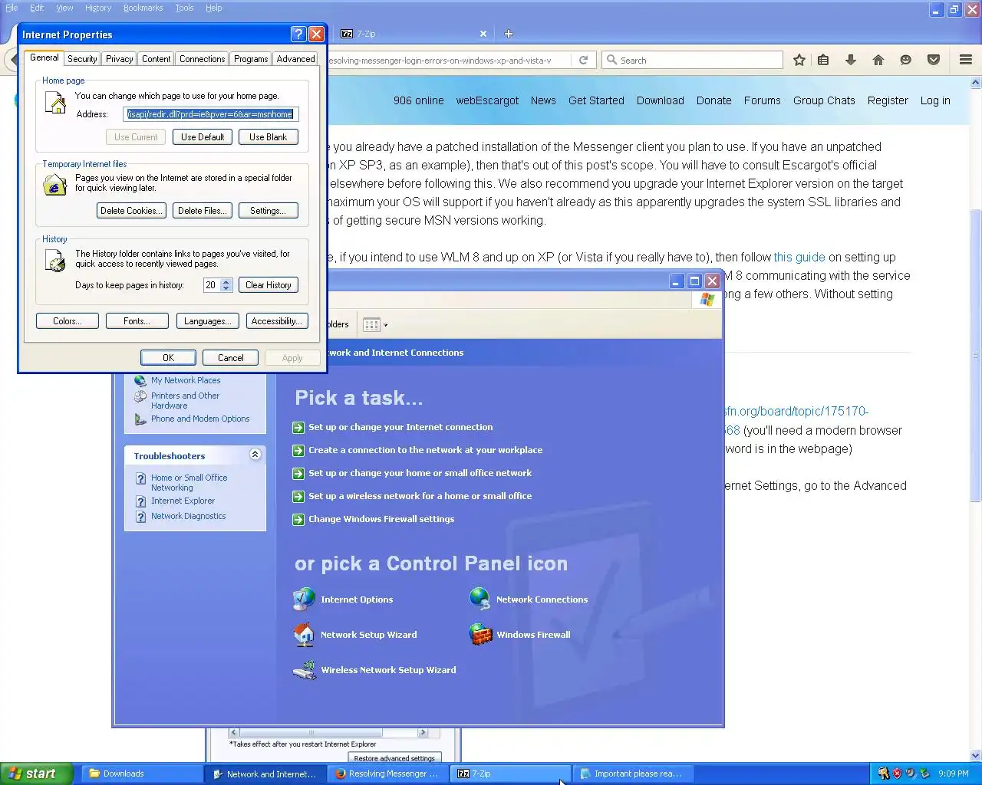Click arrow icon beside Set up wireless network
The image size is (982, 785).
[298, 497]
